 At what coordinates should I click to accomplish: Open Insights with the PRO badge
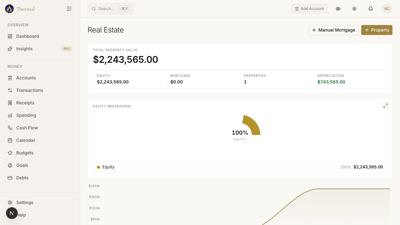(x=24, y=49)
